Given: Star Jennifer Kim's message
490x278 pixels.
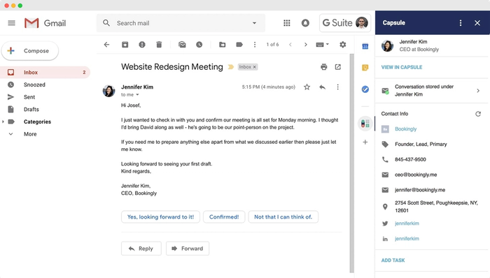Looking at the screenshot, I should click(307, 87).
